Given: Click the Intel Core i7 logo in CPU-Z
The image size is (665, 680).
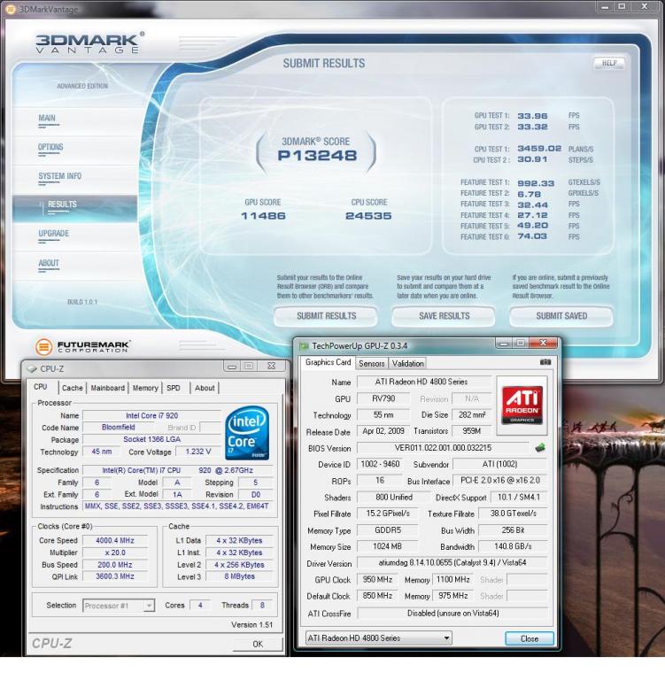Looking at the screenshot, I should (247, 433).
